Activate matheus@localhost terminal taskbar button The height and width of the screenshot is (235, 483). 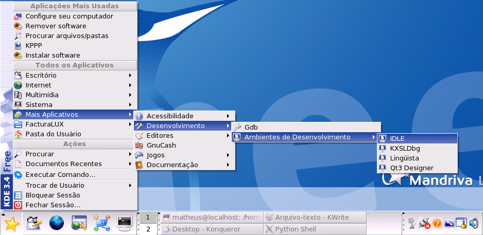[x=212, y=218]
